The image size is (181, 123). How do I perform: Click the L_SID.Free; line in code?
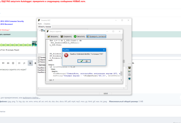pyautogui.click(x=56, y=45)
